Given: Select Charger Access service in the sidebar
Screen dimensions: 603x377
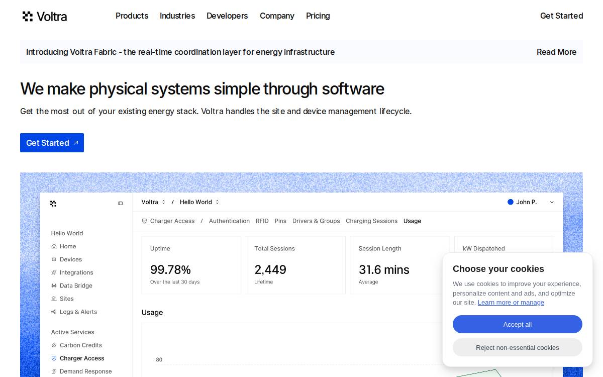Looking at the screenshot, I should (82, 358).
